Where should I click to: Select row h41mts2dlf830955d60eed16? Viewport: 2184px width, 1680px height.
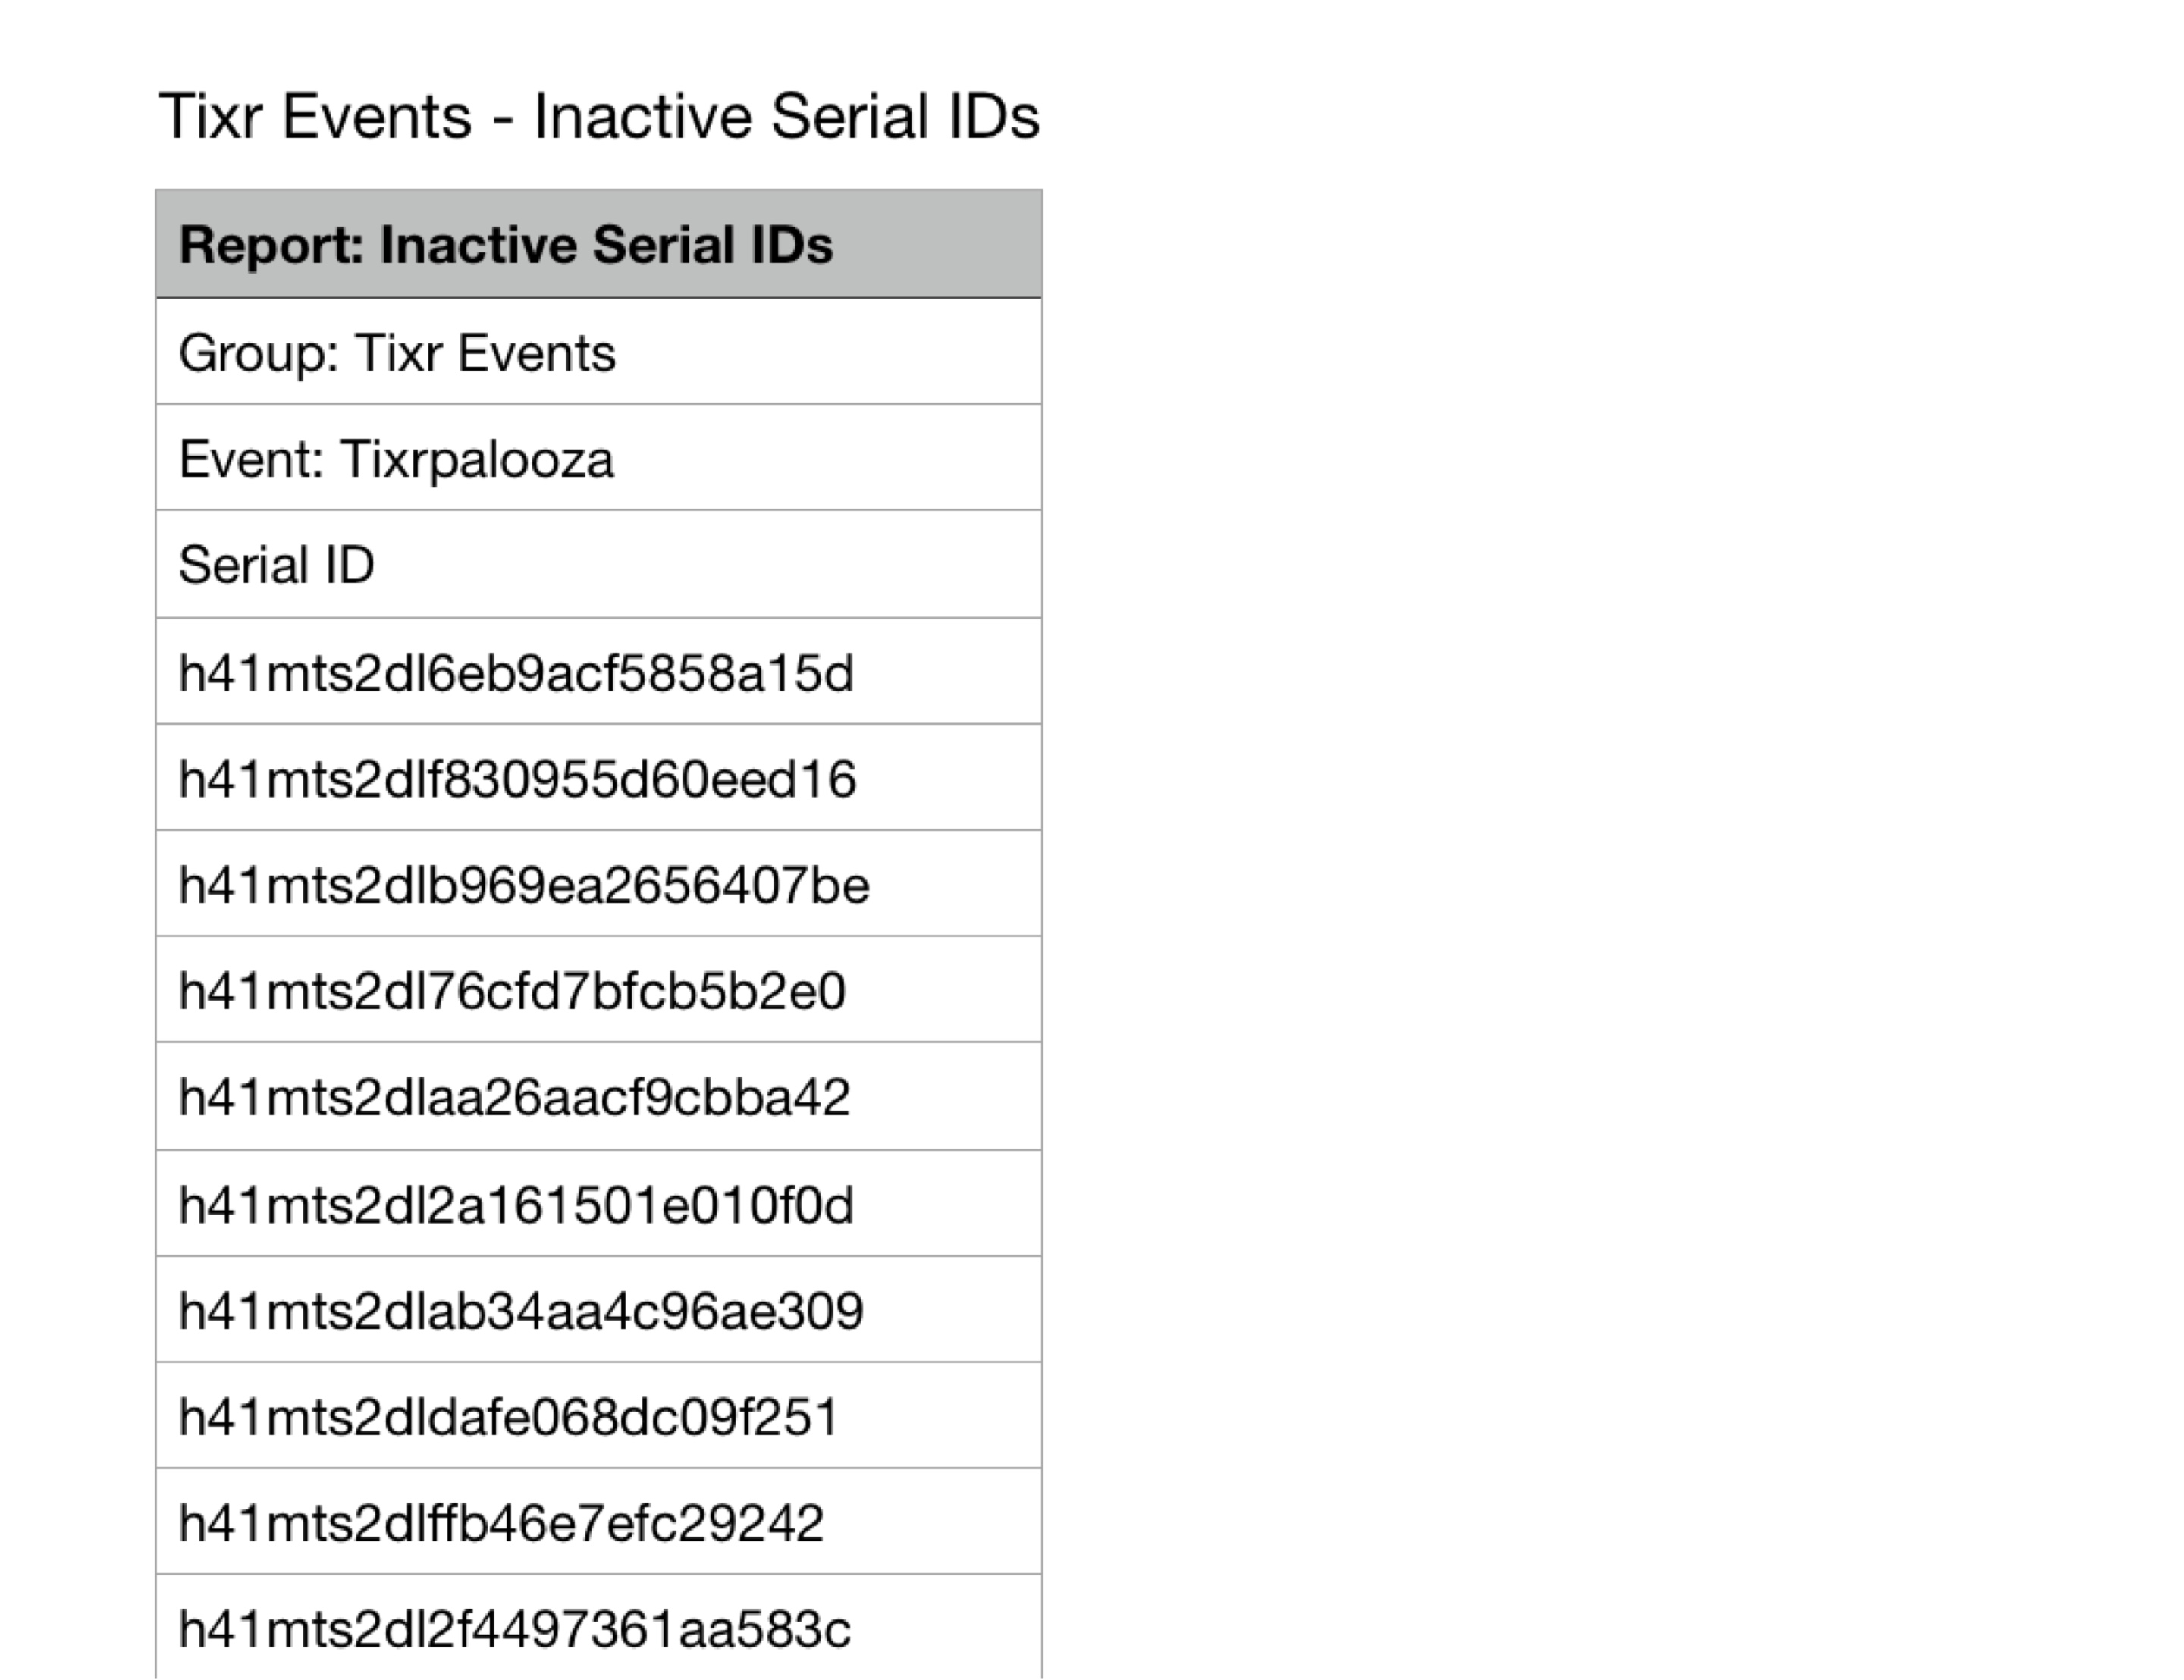point(599,777)
